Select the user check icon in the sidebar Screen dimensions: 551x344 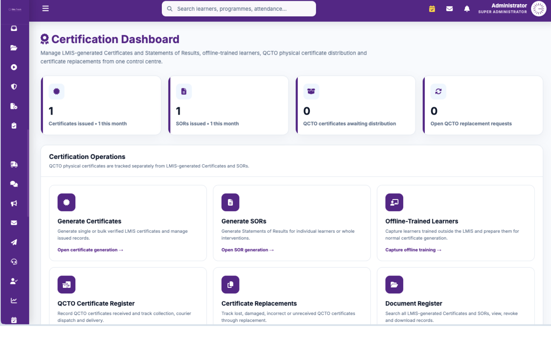(14, 281)
